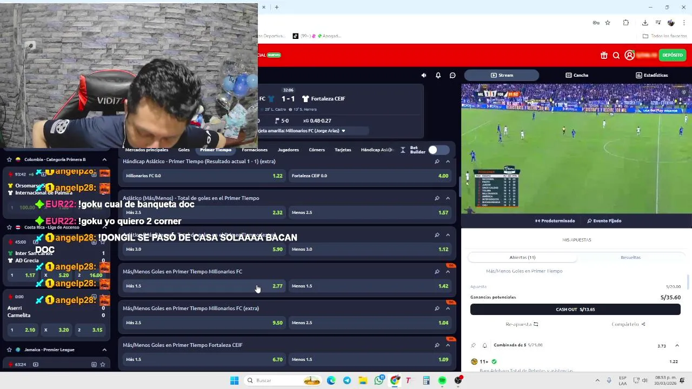Open the user account profile icon
Viewport: 692px width, 389px height.
click(629, 55)
